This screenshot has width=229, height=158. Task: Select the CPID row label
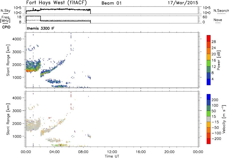click(x=6, y=27)
